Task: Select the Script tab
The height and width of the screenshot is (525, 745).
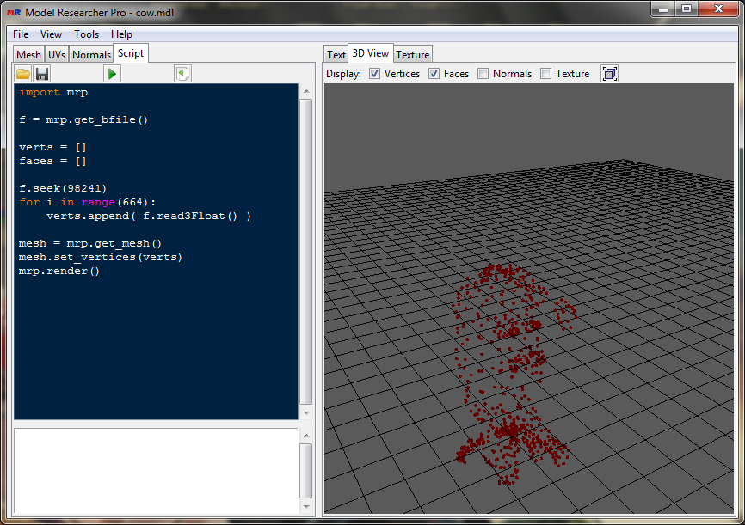Action: click(x=131, y=53)
